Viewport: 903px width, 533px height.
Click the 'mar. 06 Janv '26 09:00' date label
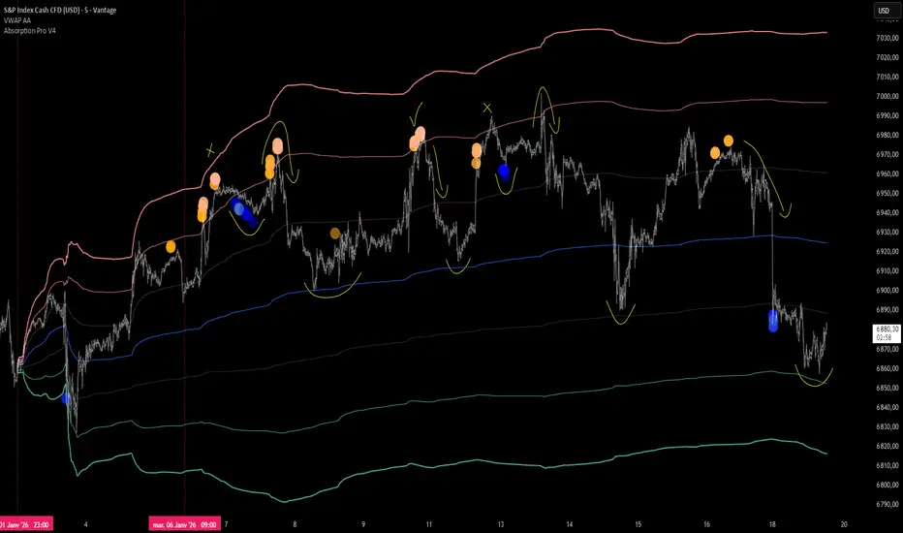185,524
